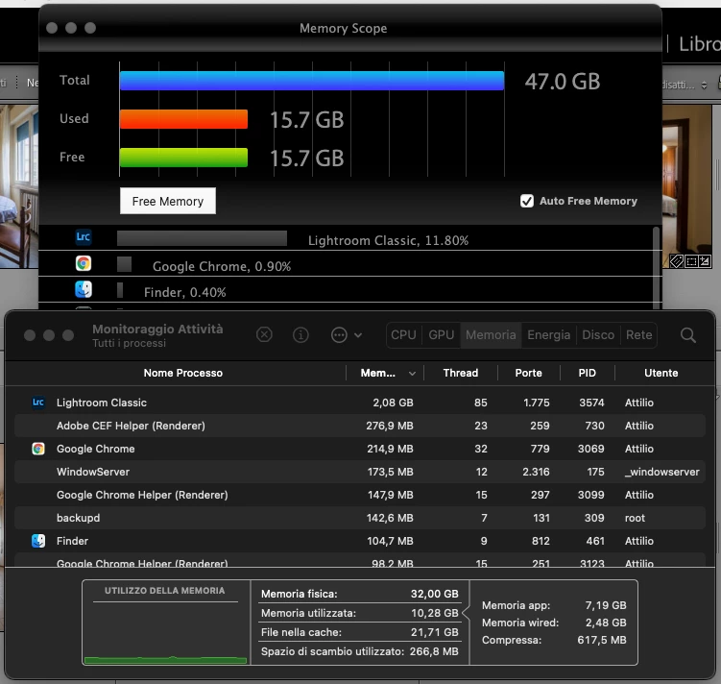The width and height of the screenshot is (721, 684).
Task: Open process info with the i icon
Action: [300, 335]
